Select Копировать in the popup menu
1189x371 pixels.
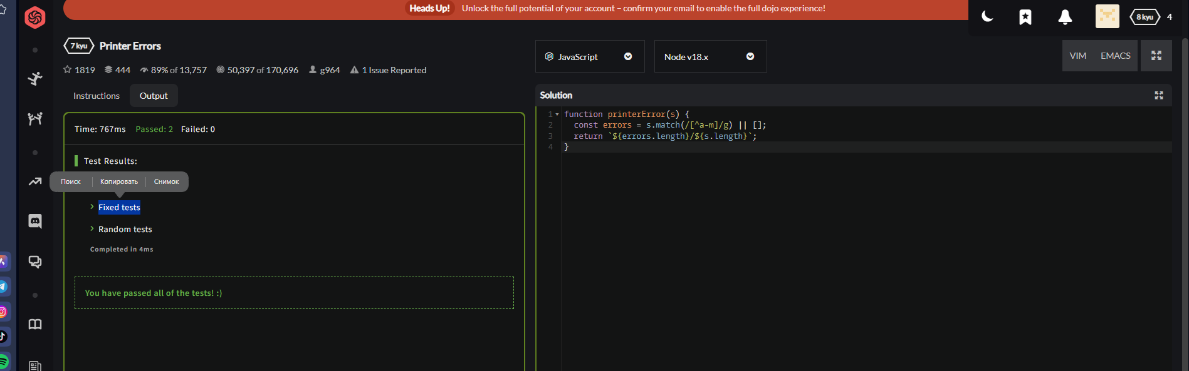119,181
